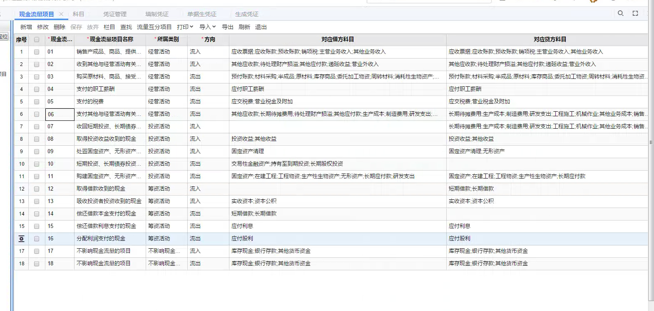Check the checkbox for row 06

pos(37,115)
